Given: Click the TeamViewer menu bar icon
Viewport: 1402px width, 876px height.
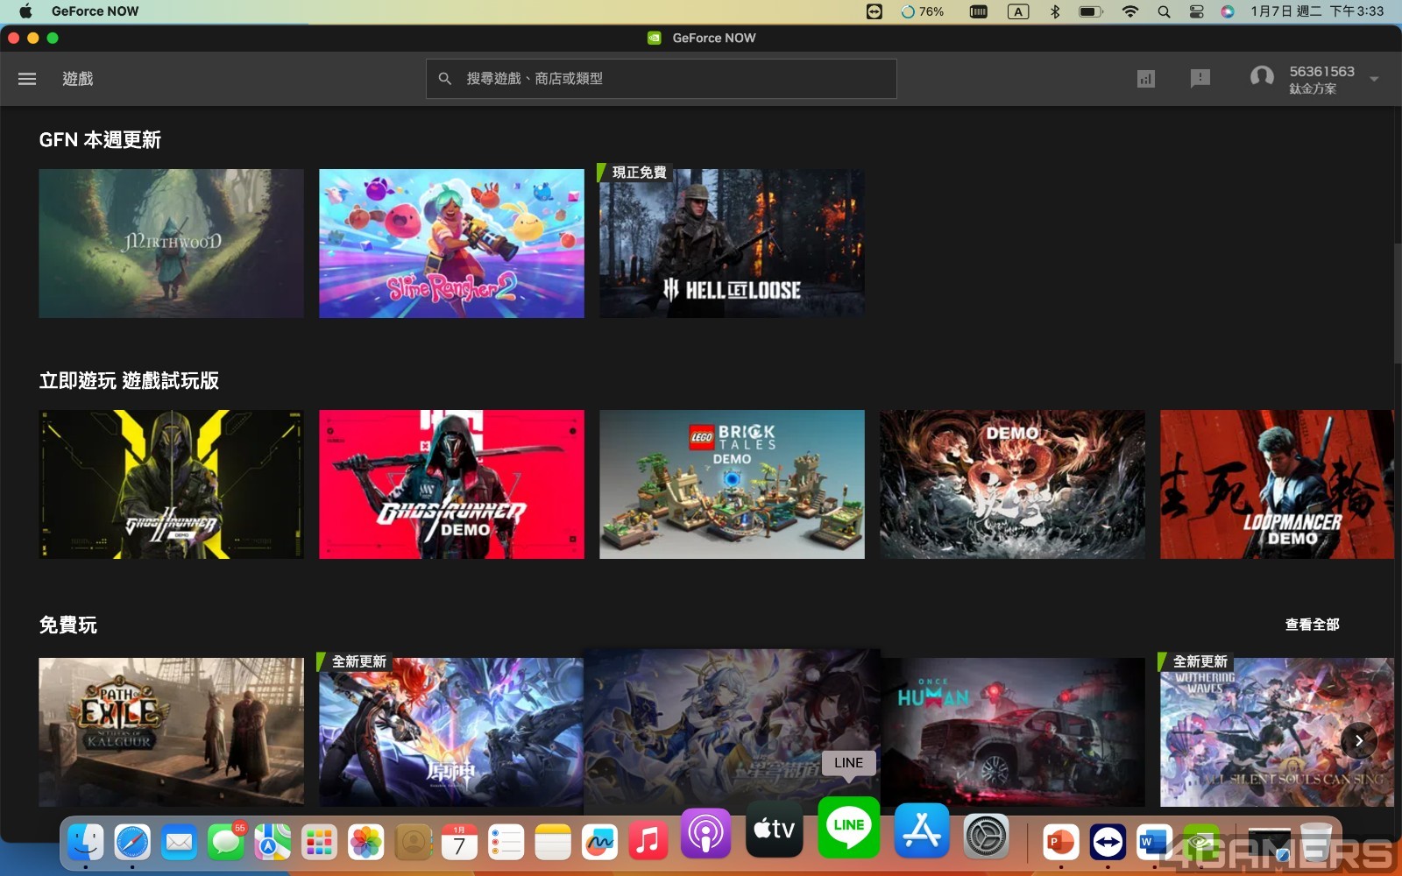Looking at the screenshot, I should 874,11.
